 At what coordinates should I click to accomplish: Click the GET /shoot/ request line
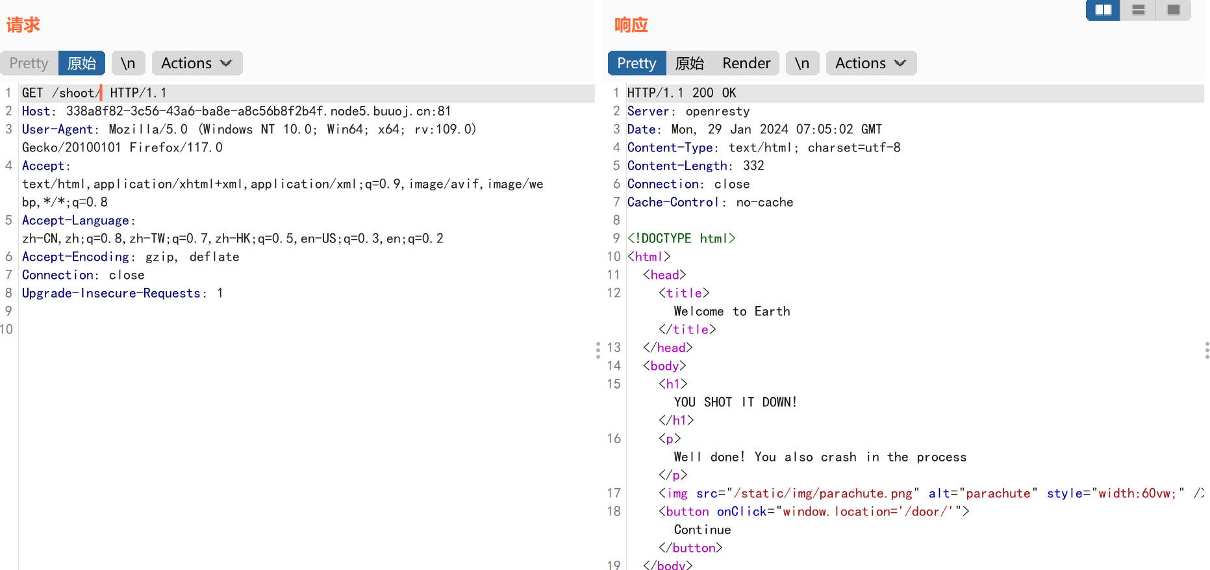point(94,93)
